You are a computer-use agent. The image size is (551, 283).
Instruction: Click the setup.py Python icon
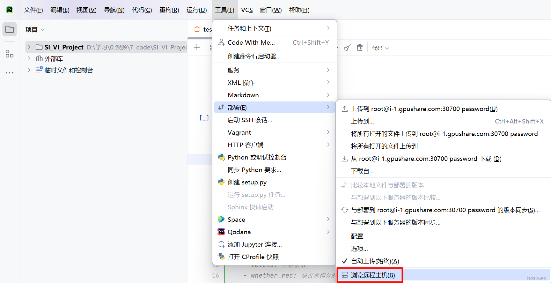click(221, 182)
